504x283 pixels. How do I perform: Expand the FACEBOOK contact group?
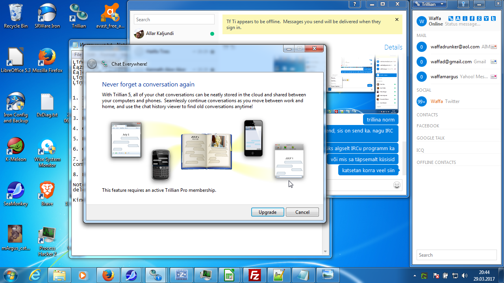[x=428, y=126]
